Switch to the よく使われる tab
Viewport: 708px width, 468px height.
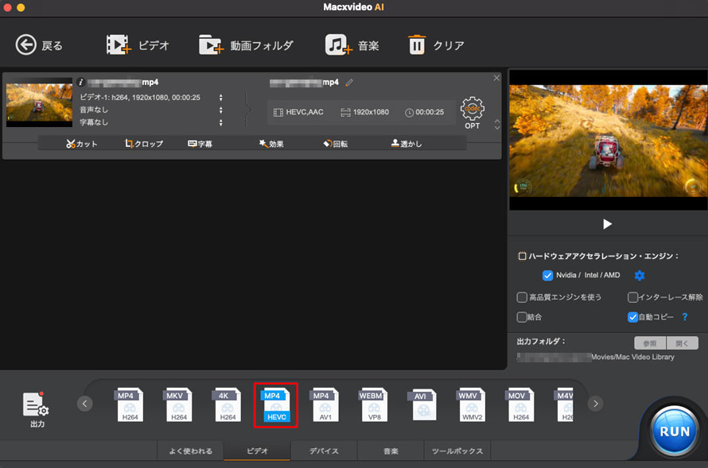coord(190,451)
